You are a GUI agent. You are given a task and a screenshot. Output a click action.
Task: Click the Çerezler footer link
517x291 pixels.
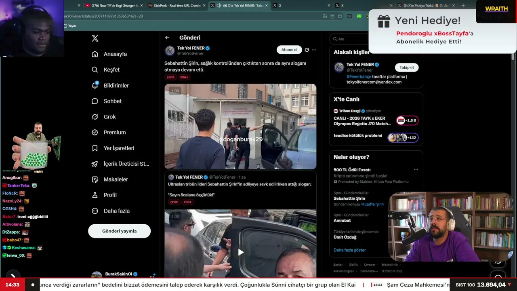(x=370, y=265)
